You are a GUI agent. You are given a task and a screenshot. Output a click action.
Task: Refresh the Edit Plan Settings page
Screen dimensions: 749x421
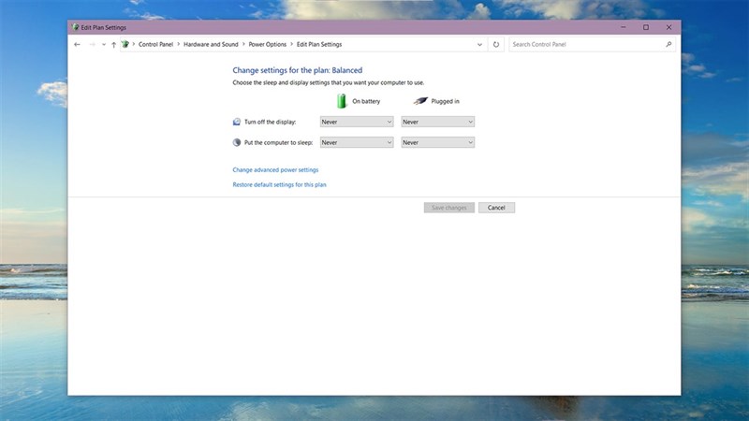[496, 44]
